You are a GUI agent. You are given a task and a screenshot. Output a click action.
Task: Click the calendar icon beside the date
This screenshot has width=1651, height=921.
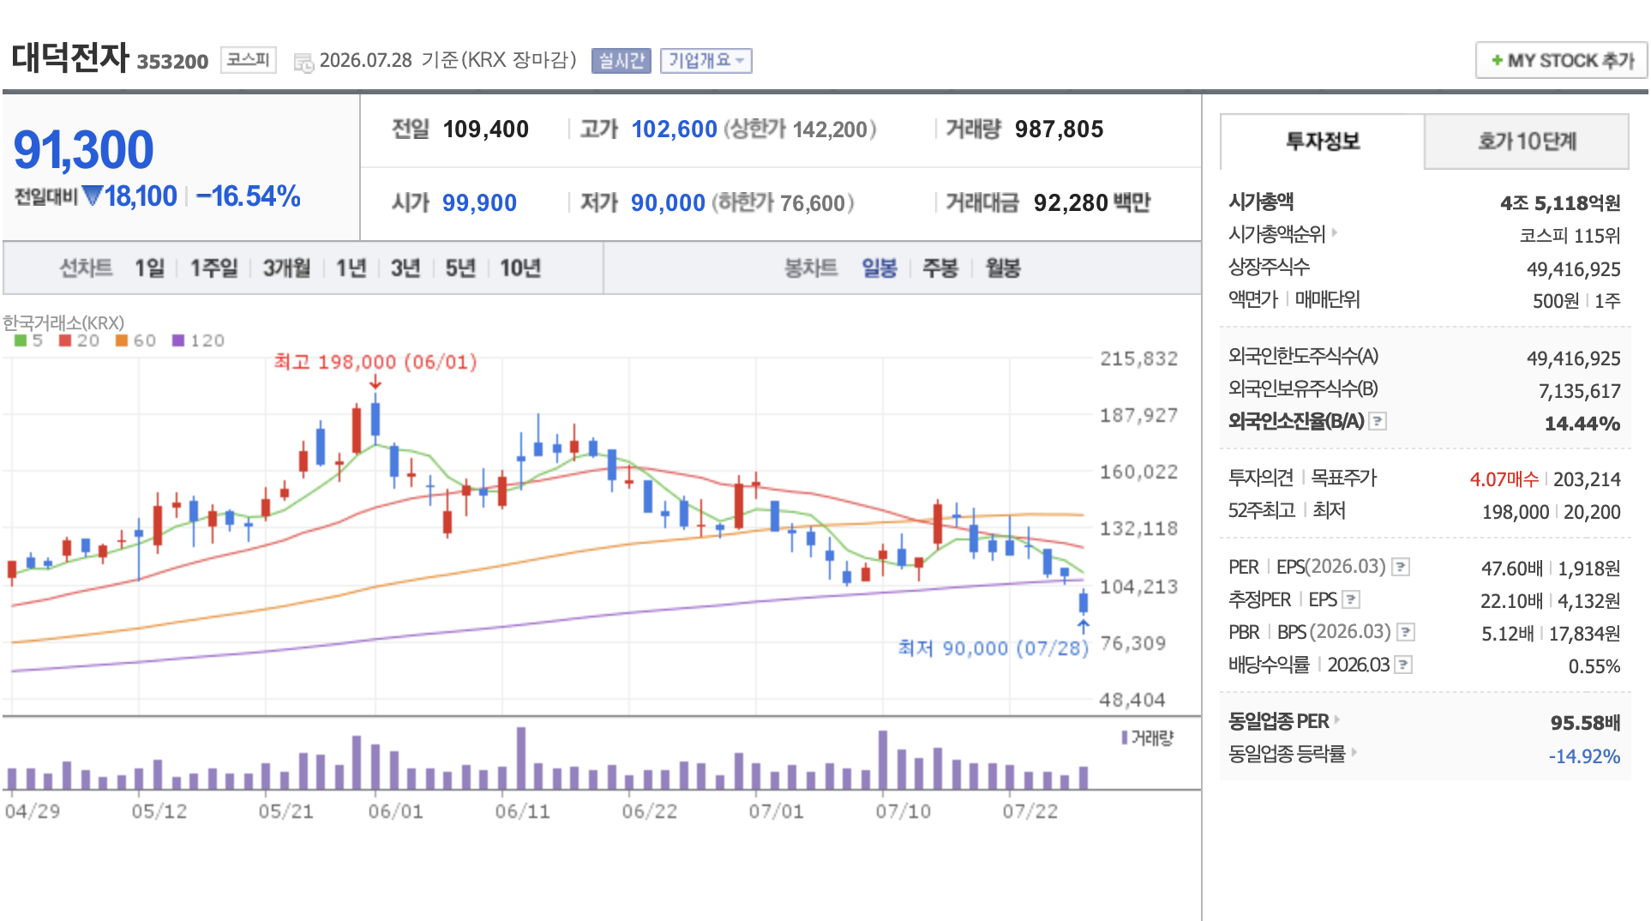pos(303,63)
